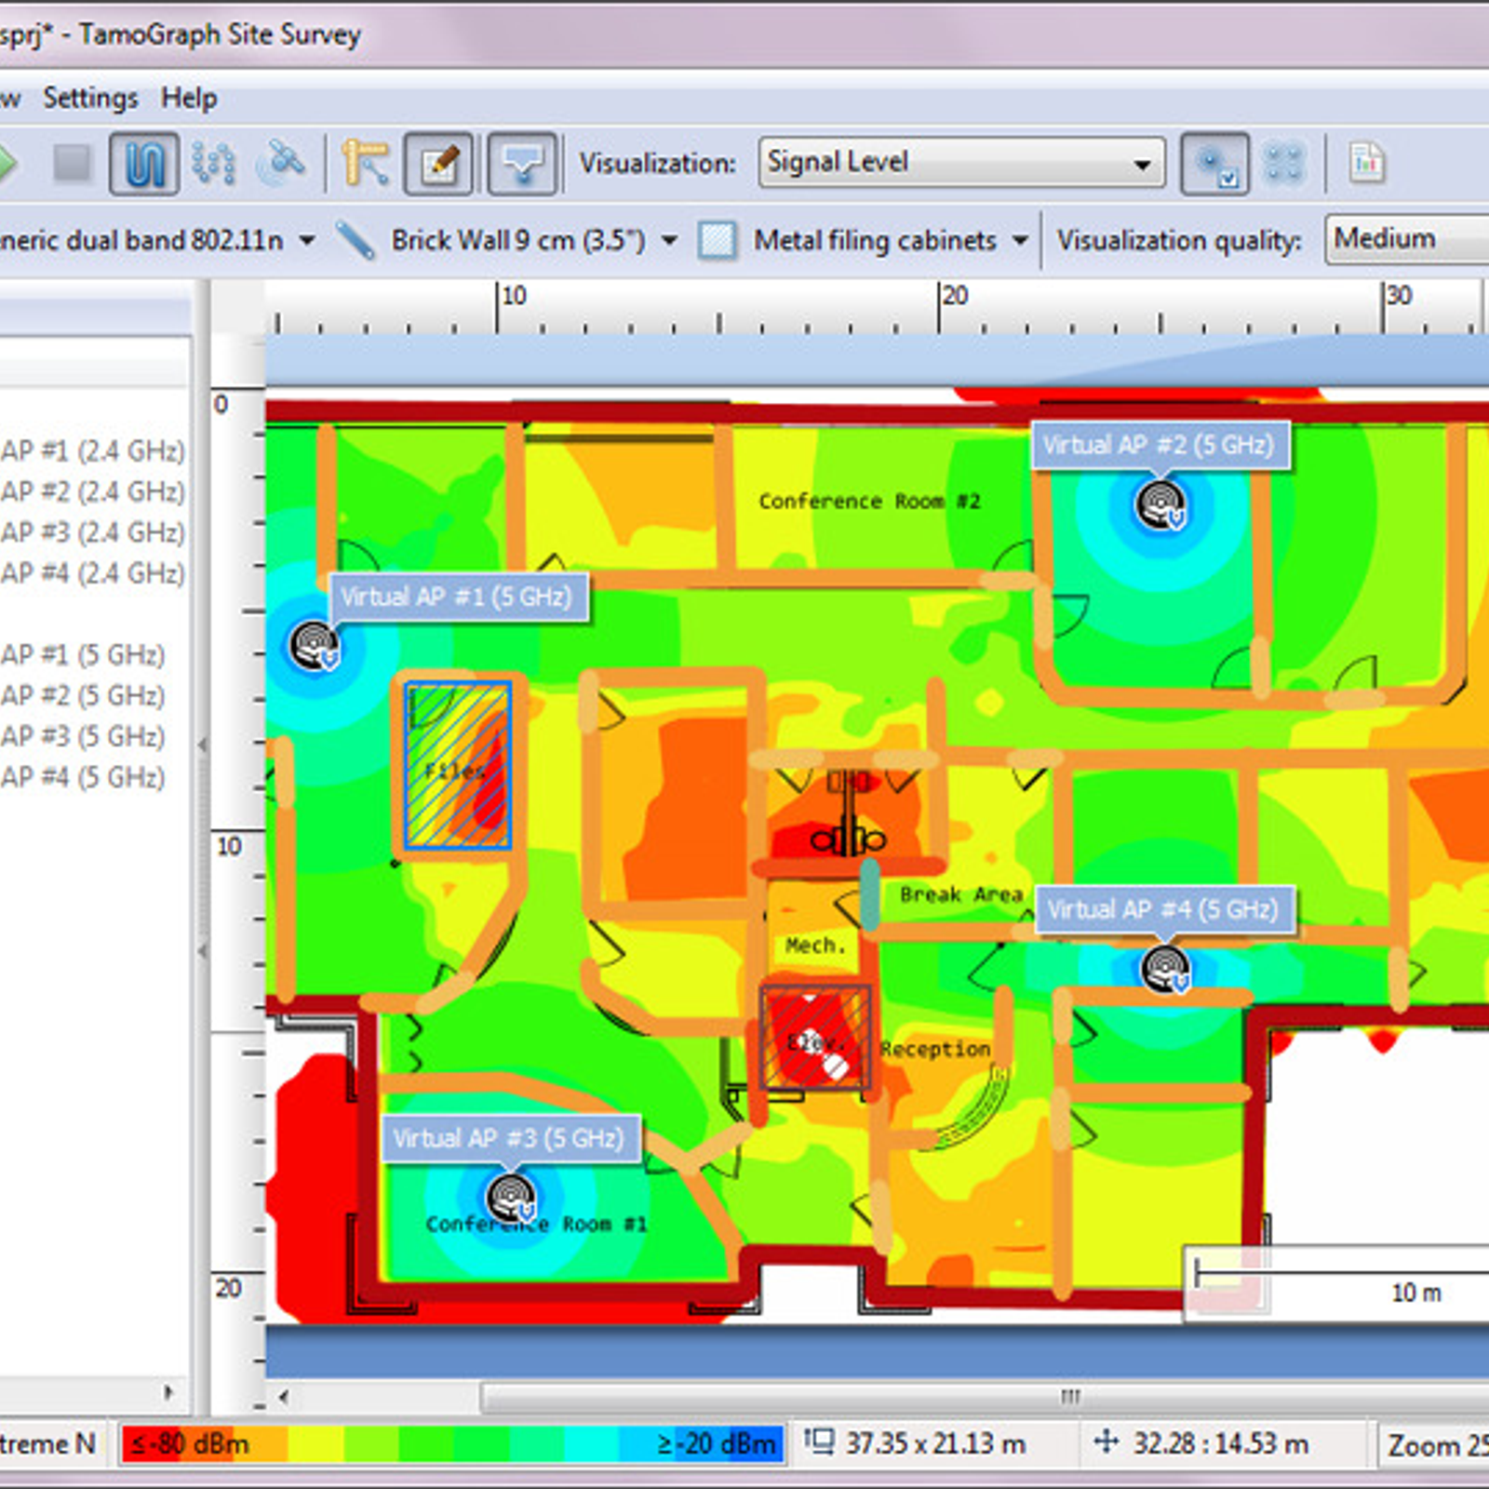1489x1489 pixels.
Task: Select the callout comment tool
Action: pyautogui.click(x=521, y=163)
